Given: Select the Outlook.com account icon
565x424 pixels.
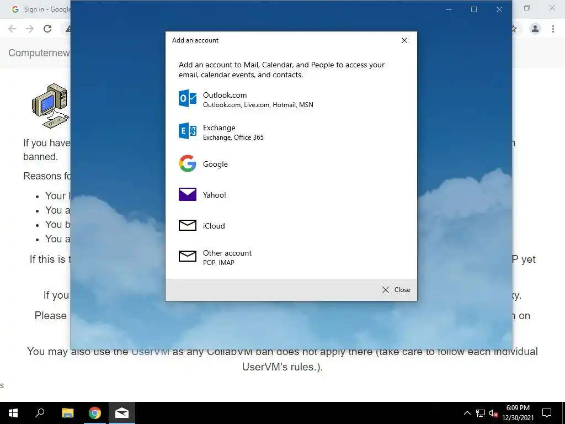Looking at the screenshot, I should coord(188,98).
